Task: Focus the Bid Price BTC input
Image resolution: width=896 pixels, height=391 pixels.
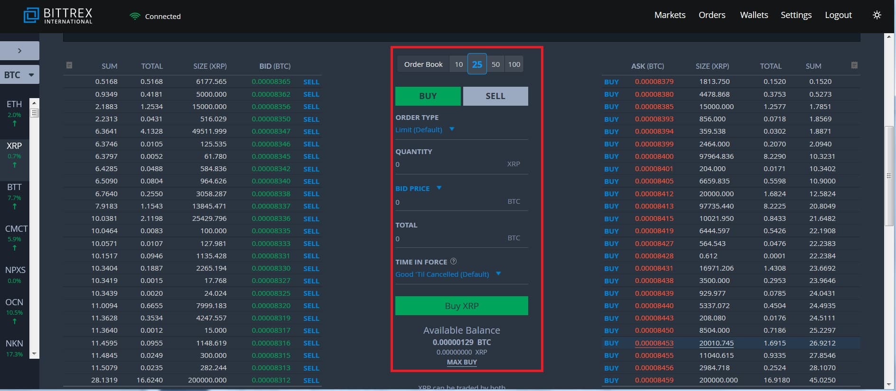Action: tap(461, 202)
